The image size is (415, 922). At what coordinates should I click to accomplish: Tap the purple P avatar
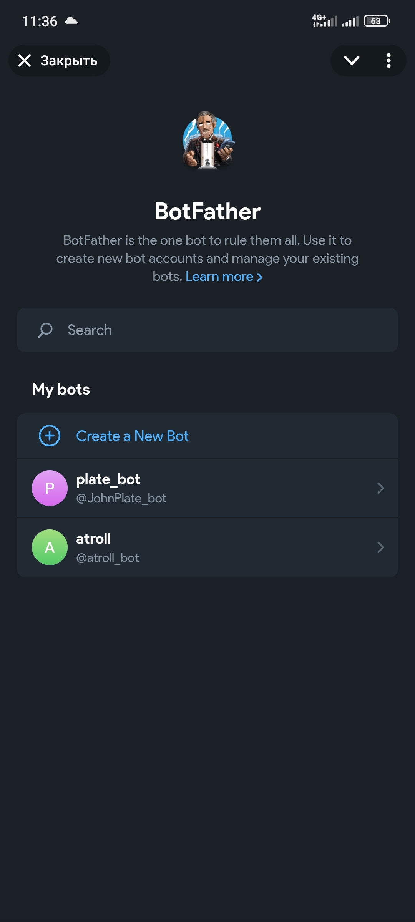50,488
